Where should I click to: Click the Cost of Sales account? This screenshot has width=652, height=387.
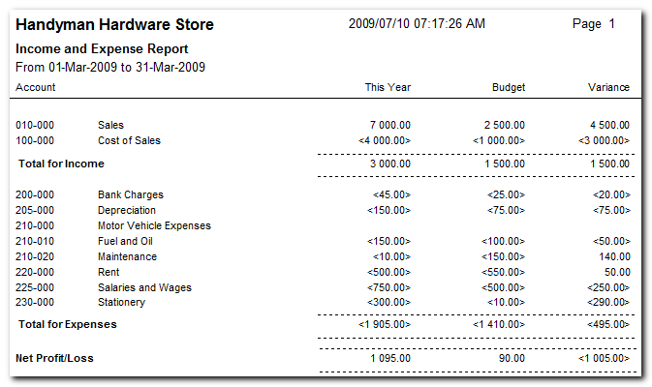[x=129, y=140]
